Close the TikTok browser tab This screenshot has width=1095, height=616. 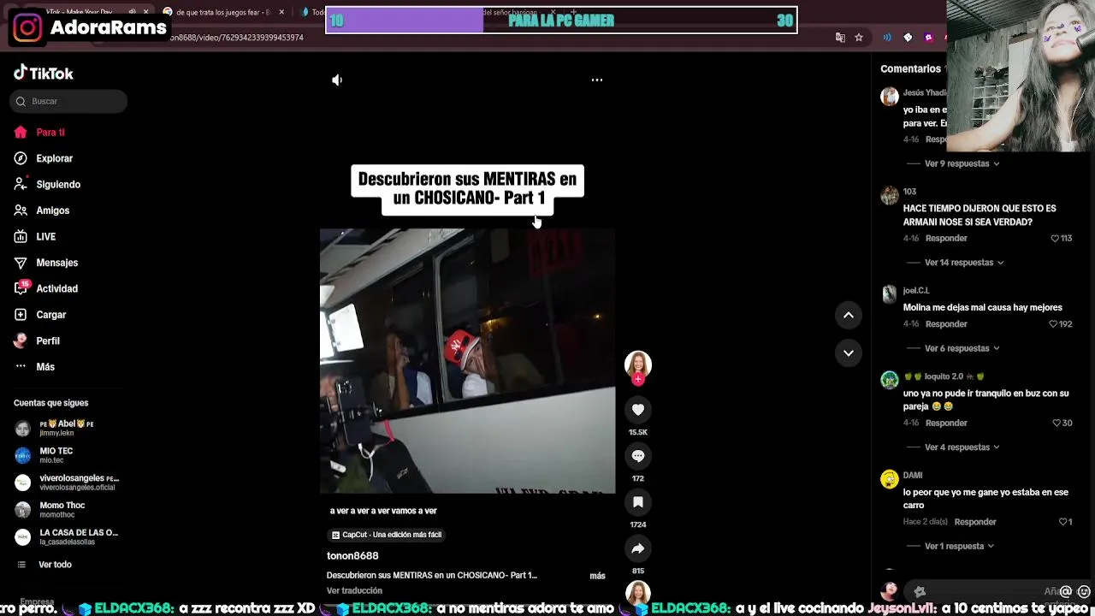click(145, 12)
